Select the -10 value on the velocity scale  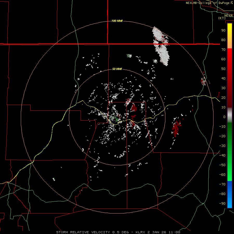222,127
